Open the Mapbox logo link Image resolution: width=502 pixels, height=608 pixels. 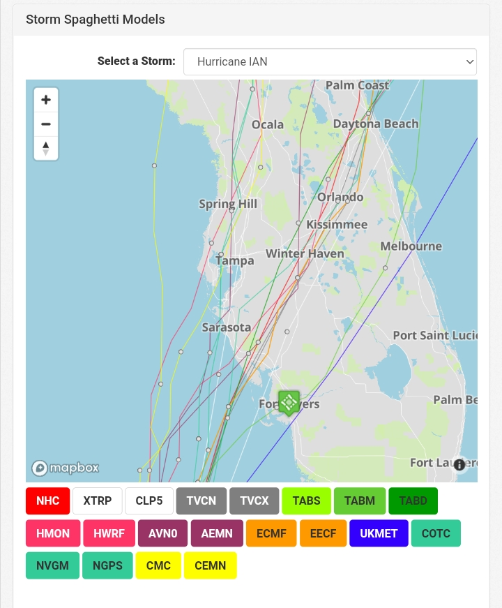point(66,468)
